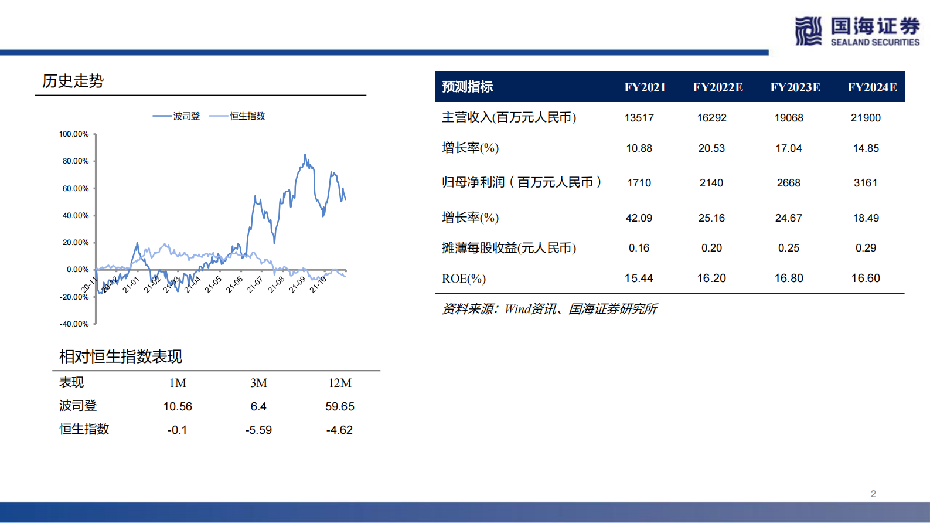
Task: Select the 历史走势 section heading
Action: click(73, 81)
